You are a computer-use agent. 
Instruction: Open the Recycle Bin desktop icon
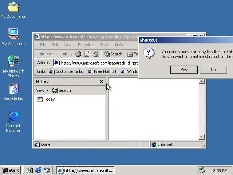(13, 92)
